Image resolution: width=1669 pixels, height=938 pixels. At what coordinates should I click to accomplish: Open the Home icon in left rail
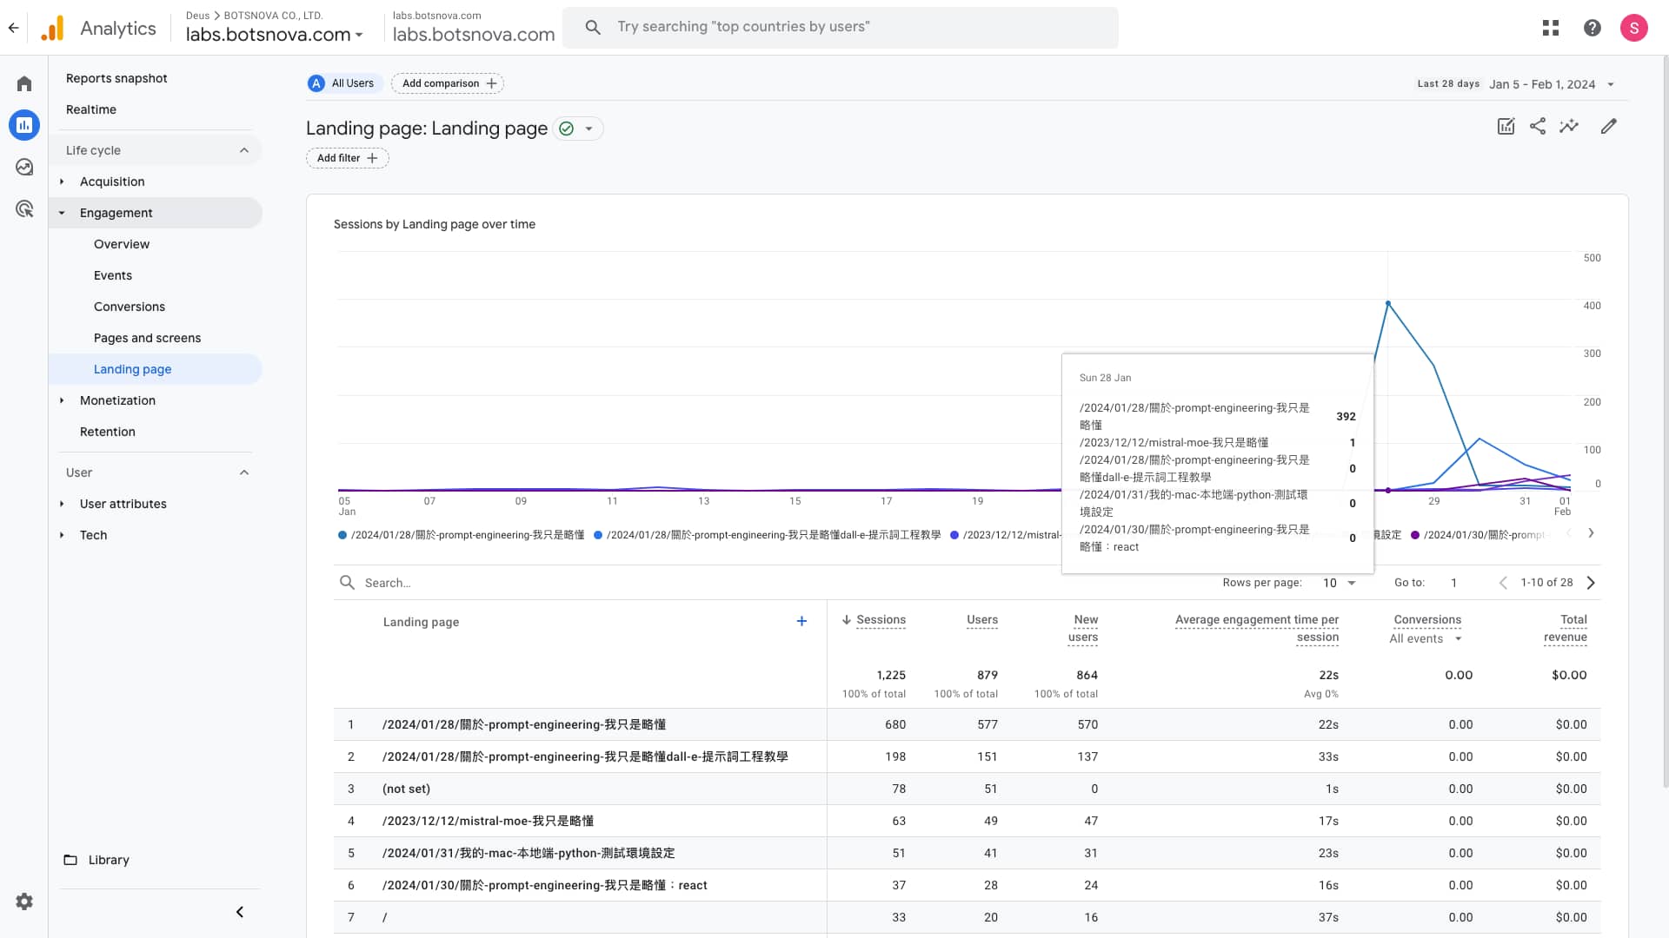(x=24, y=83)
